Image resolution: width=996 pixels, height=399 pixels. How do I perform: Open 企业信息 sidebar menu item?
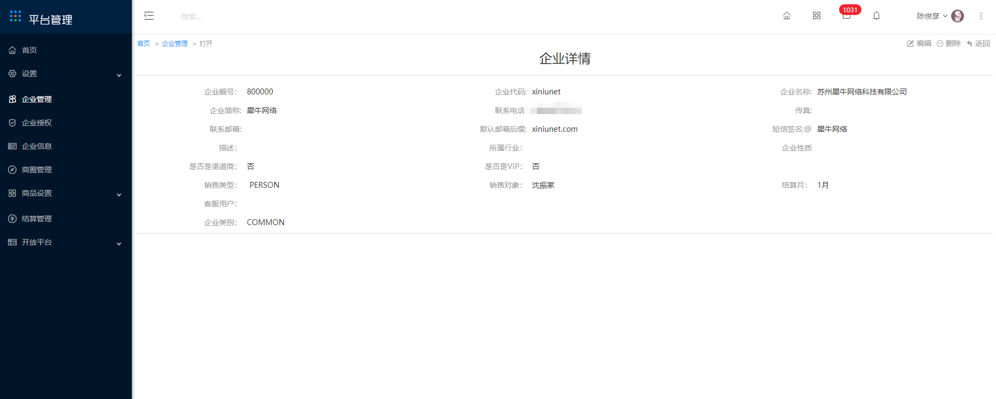click(66, 146)
